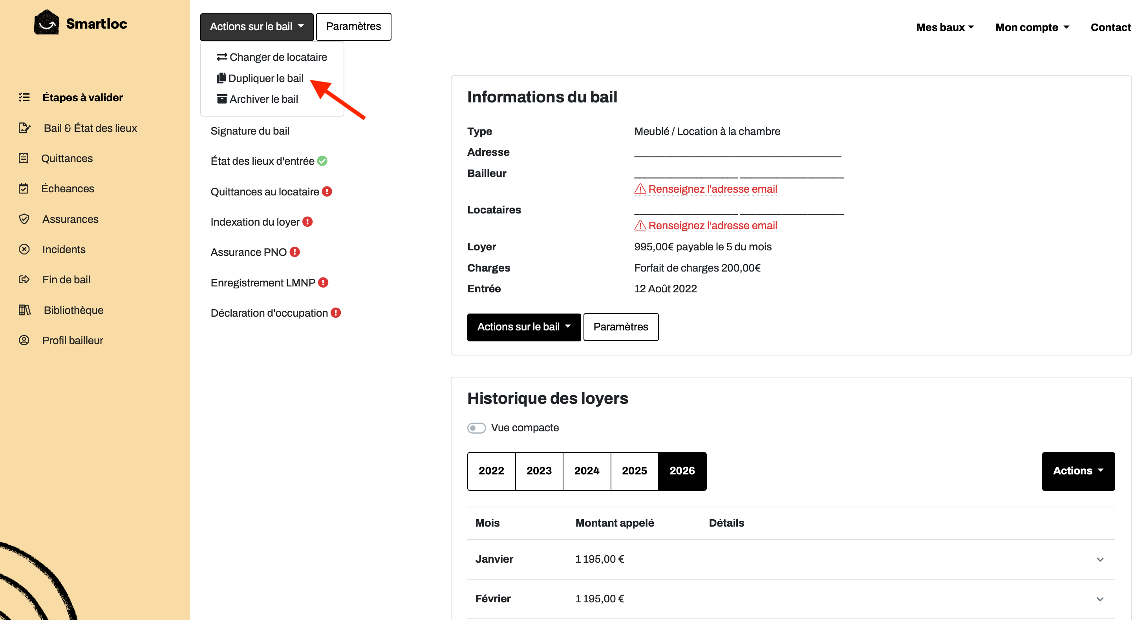Open the Quittances sidebar section

67,158
